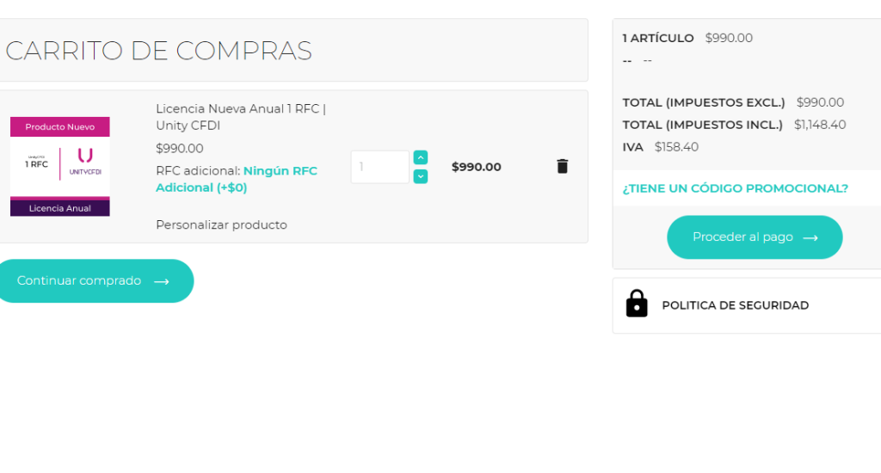Click the quantity input field
The height and width of the screenshot is (473, 881).
(379, 167)
